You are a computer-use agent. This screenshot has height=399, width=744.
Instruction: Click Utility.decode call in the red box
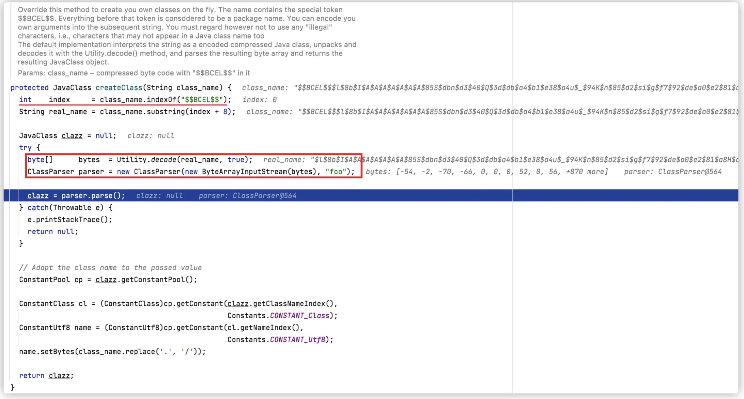point(146,160)
